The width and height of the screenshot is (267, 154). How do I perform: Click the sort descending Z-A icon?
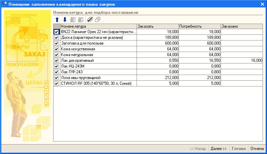pyautogui.click(x=80, y=20)
